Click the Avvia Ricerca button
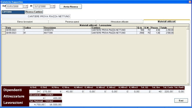This screenshot has height=108, width=192. [x=71, y=6]
